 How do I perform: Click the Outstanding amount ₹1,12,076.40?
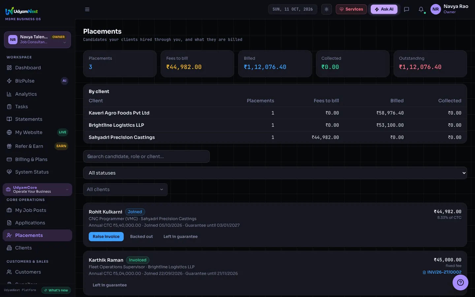tap(420, 67)
